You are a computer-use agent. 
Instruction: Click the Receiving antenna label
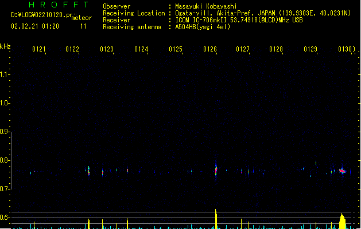coord(132,27)
